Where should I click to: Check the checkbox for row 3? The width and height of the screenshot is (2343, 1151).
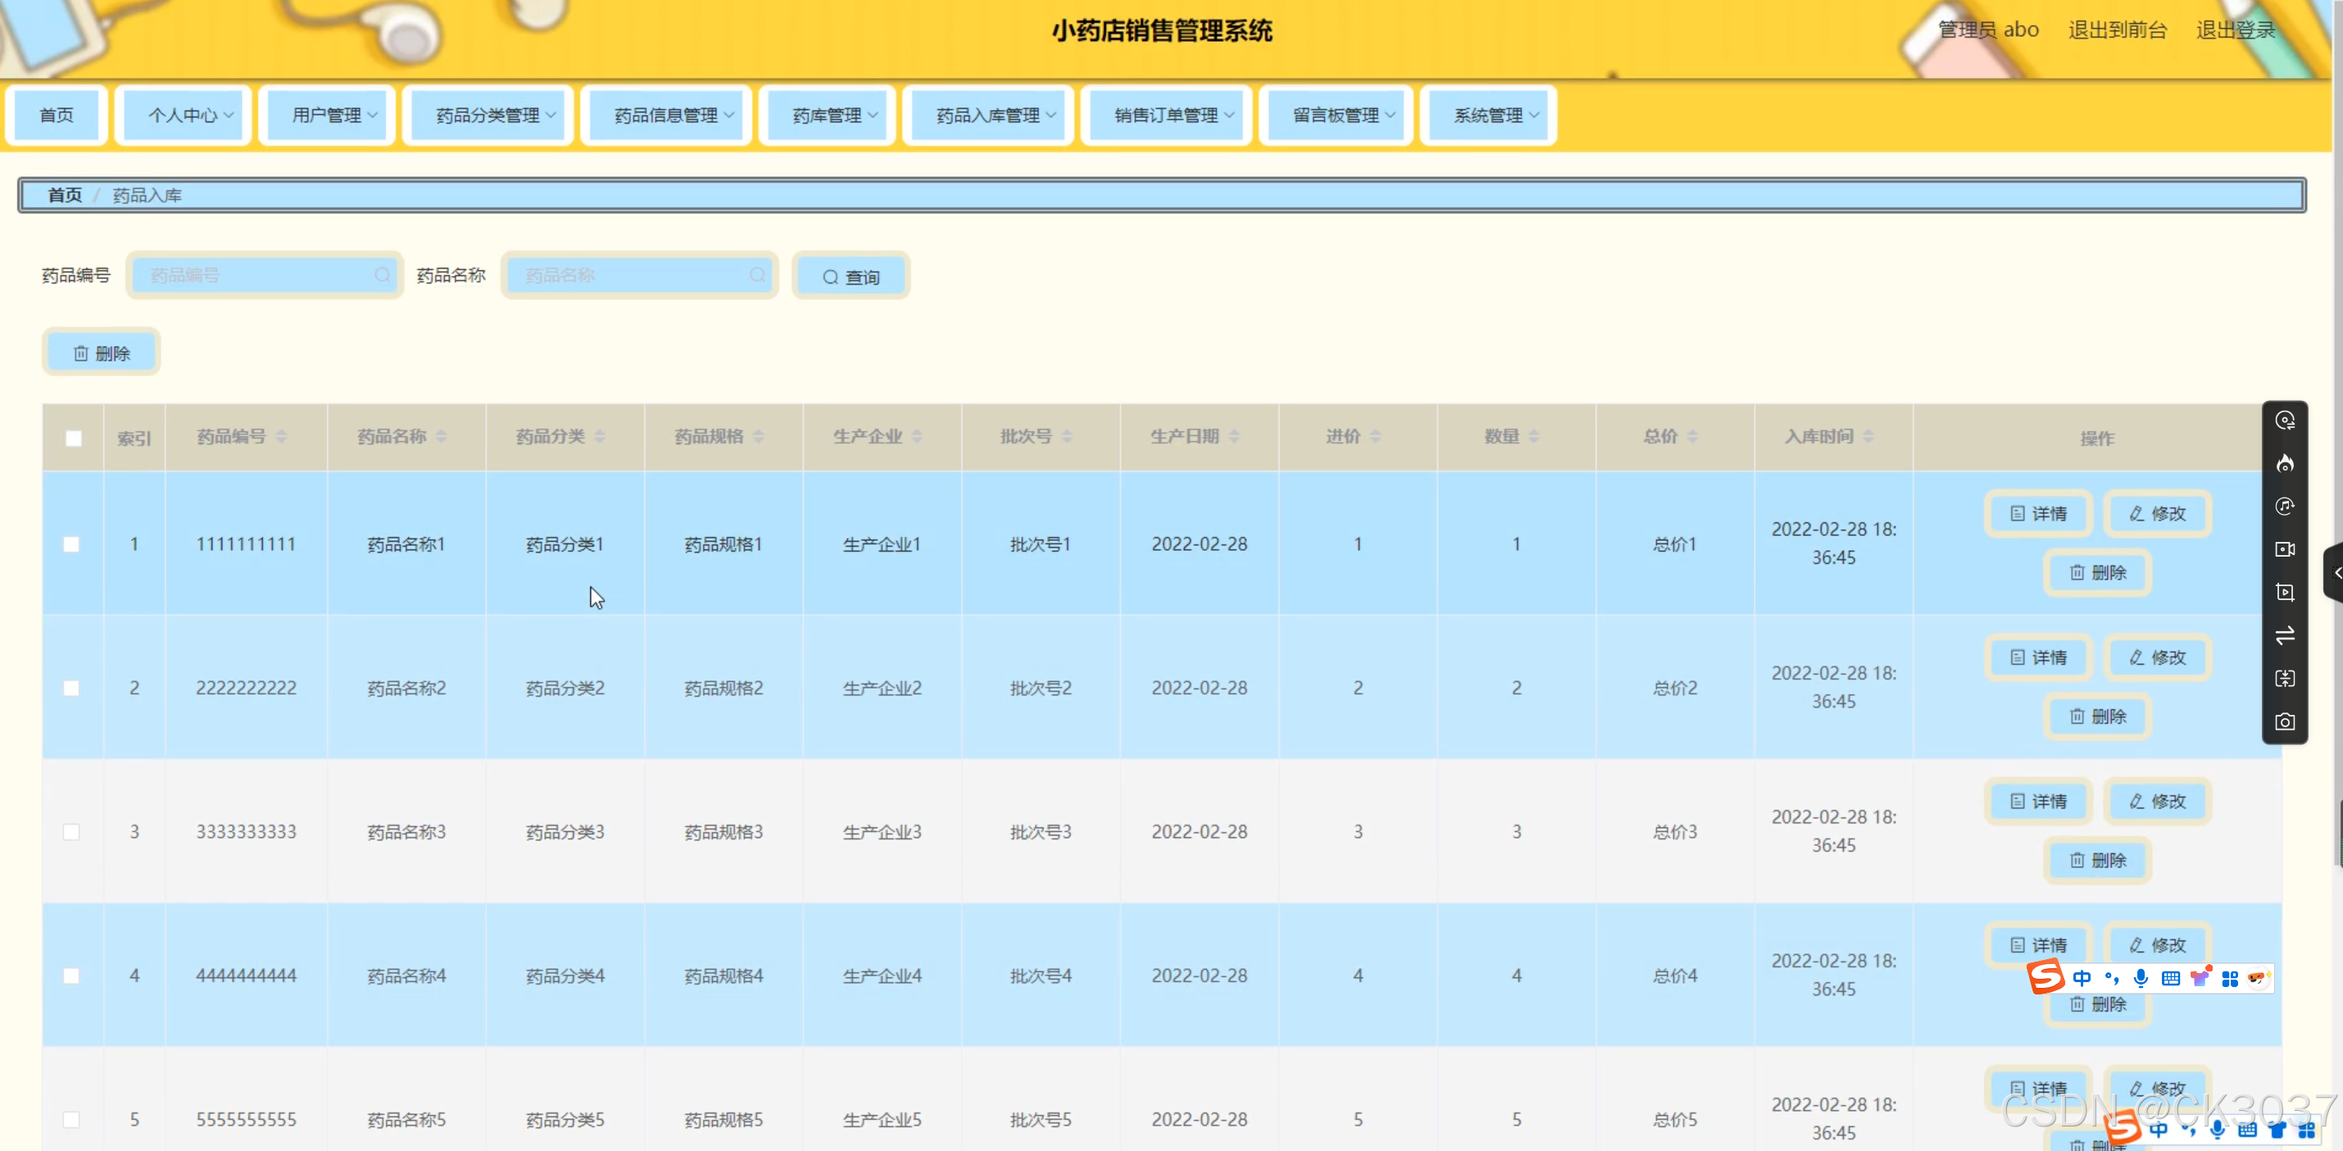click(x=71, y=831)
